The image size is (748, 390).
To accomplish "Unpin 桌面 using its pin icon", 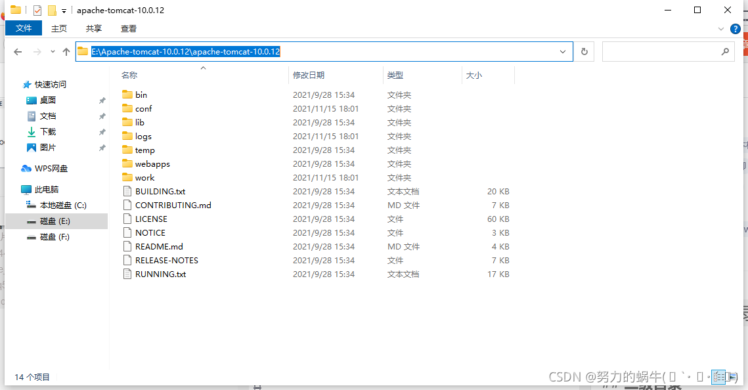I will [x=102, y=100].
